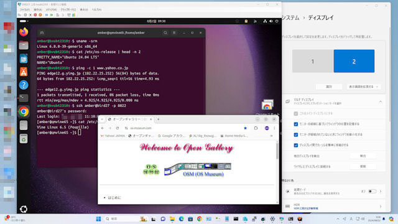Open the OSM (OS Museum) link

point(203,174)
